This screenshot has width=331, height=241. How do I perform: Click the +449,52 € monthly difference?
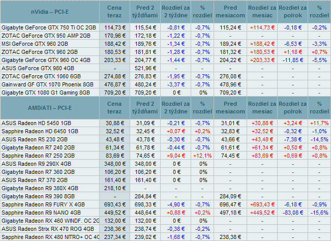pos(262,213)
